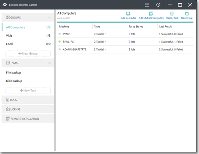The height and width of the screenshot is (154, 199).
Task: Expand the PAUL-PC tasks dropdown
Action: click(x=105, y=42)
